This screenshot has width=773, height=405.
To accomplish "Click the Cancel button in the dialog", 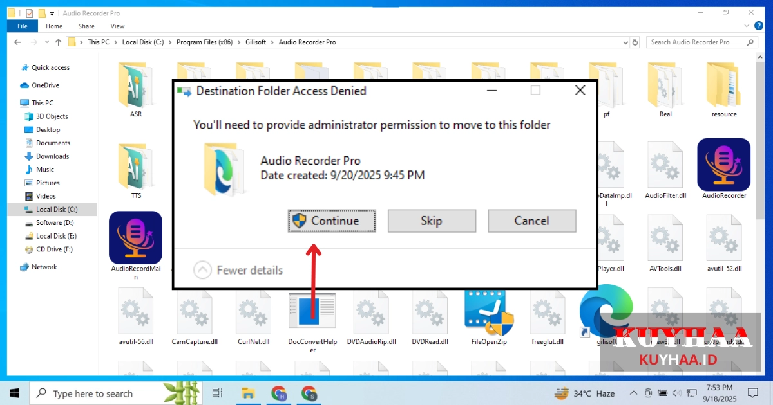I will [531, 221].
